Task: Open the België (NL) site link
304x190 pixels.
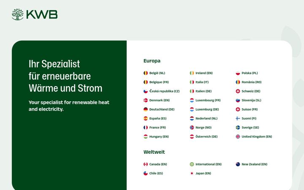Action: pyautogui.click(x=157, y=73)
